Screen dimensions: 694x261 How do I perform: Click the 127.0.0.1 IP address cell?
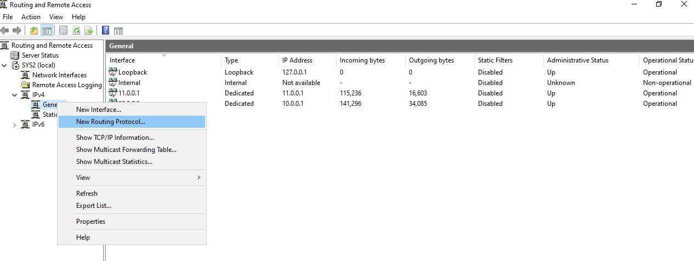(x=297, y=72)
